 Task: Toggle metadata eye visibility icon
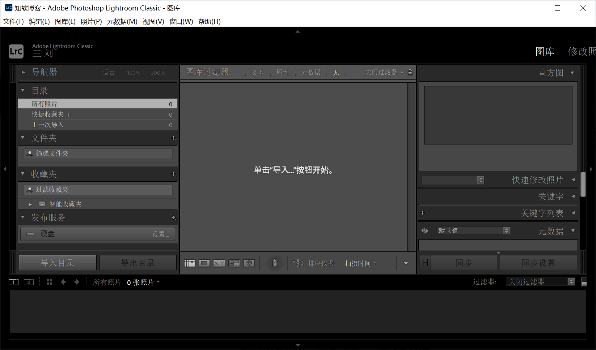click(425, 231)
